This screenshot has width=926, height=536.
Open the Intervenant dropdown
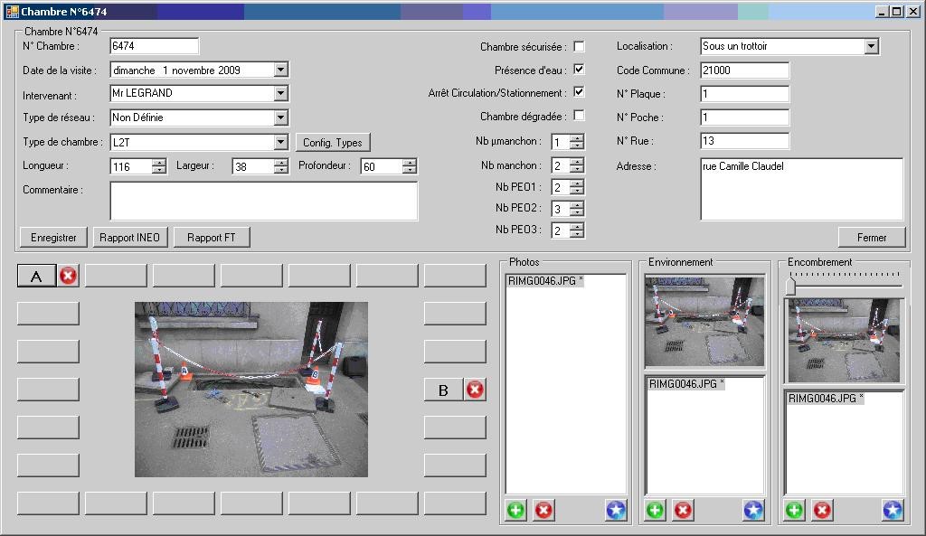[280, 93]
